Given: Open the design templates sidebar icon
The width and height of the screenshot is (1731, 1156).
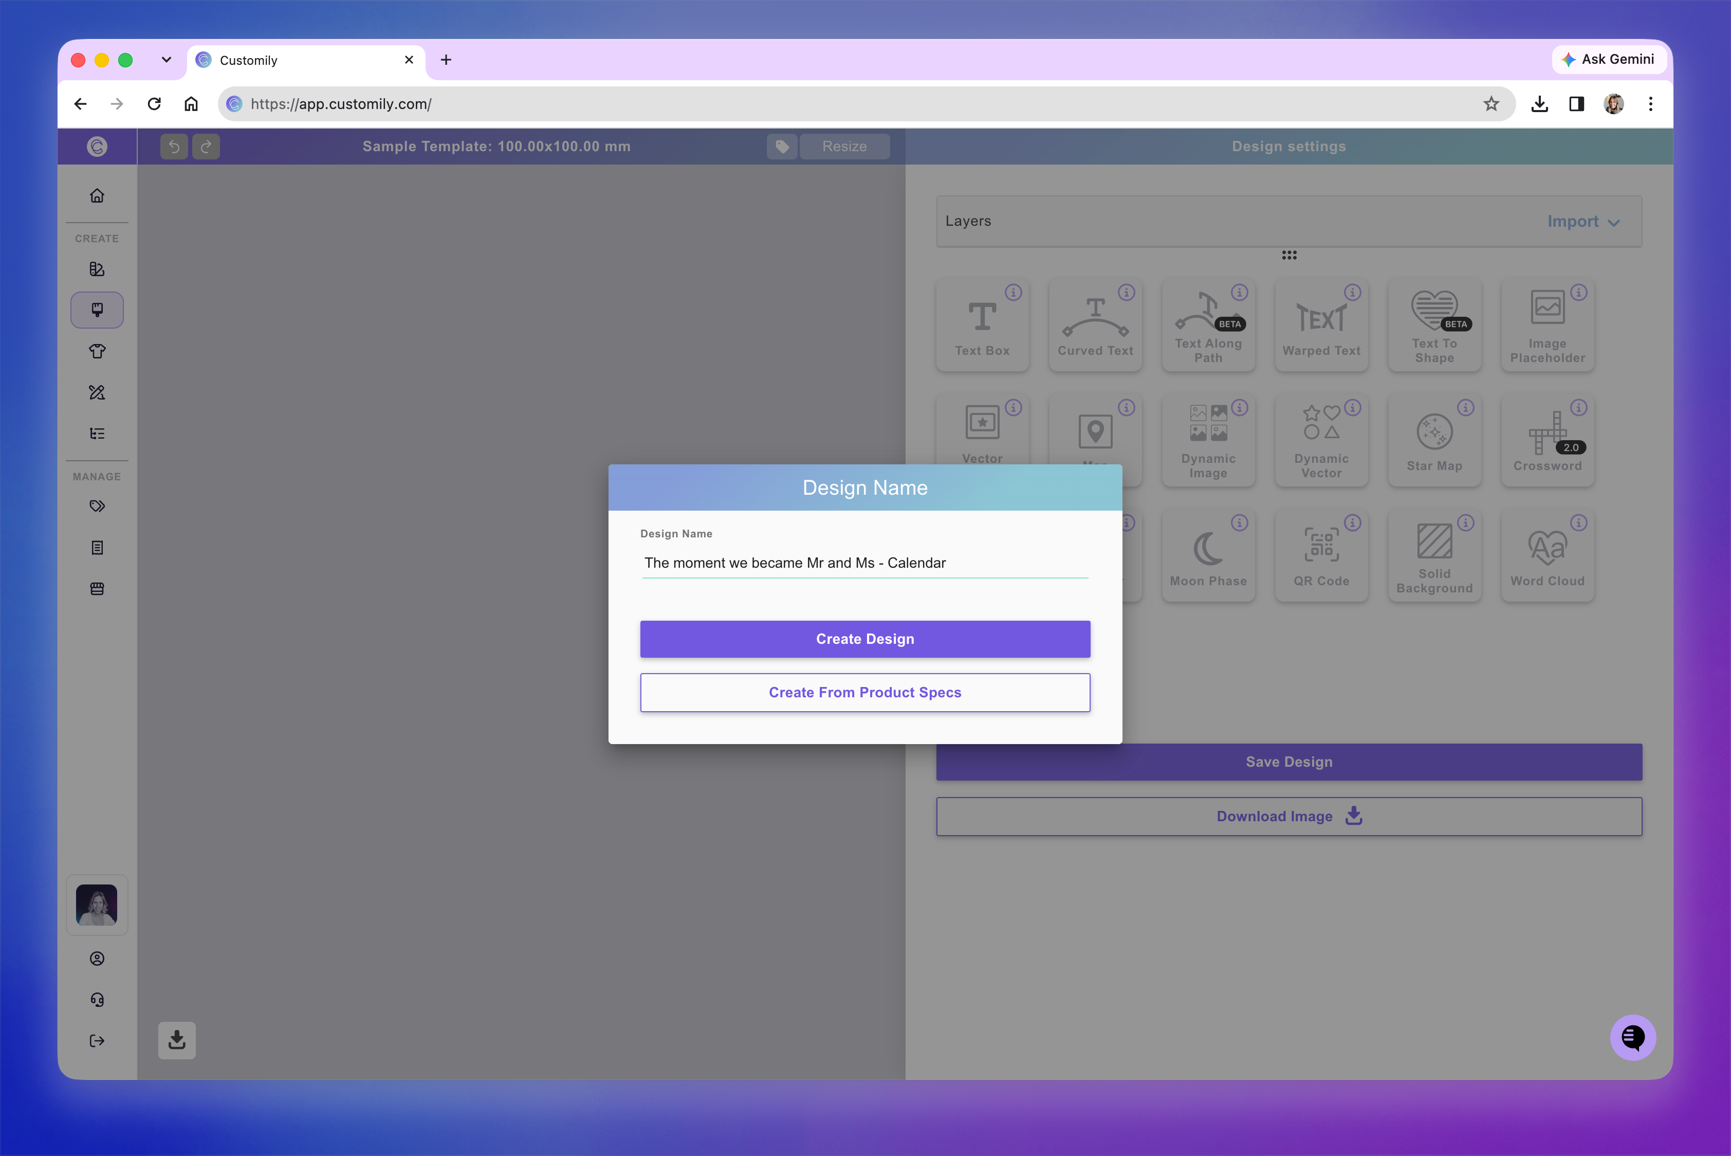Looking at the screenshot, I should [x=97, y=269].
